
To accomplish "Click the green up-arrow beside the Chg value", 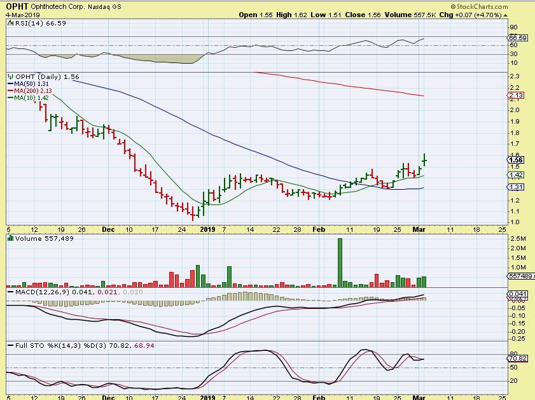I will point(505,15).
